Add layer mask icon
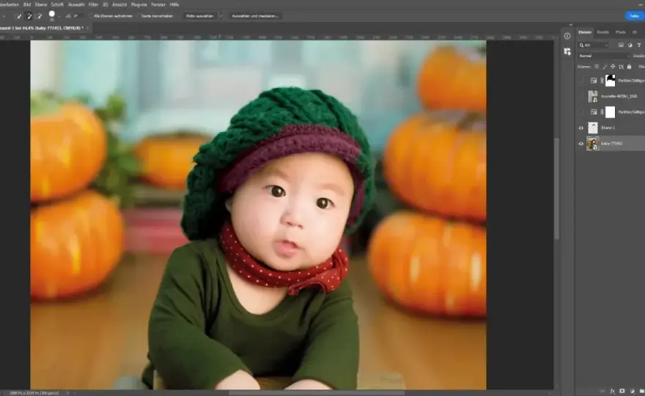Screen dimensions: 645x396 pyautogui.click(x=622, y=391)
